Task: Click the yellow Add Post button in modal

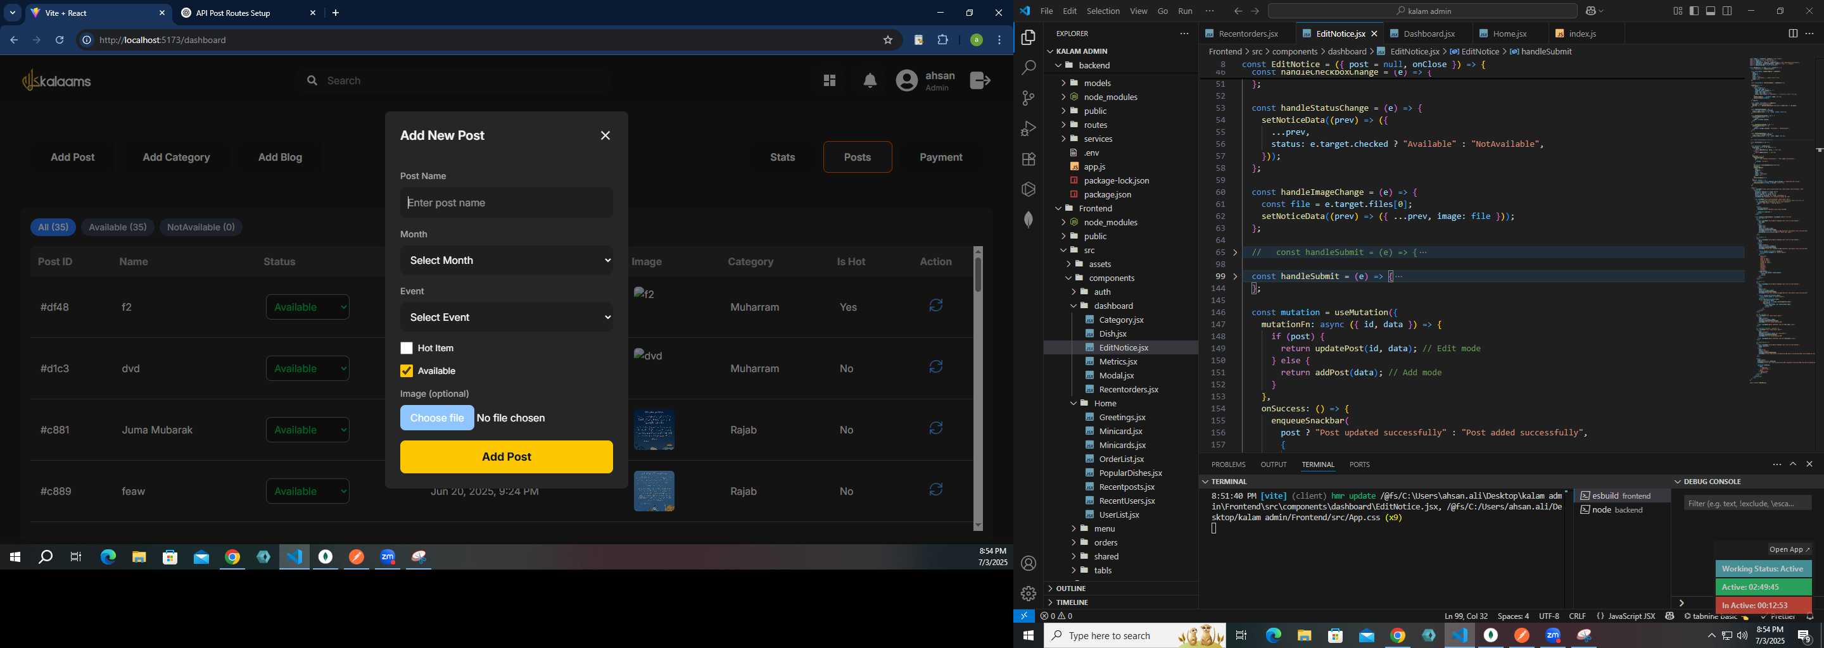Action: pyautogui.click(x=506, y=457)
